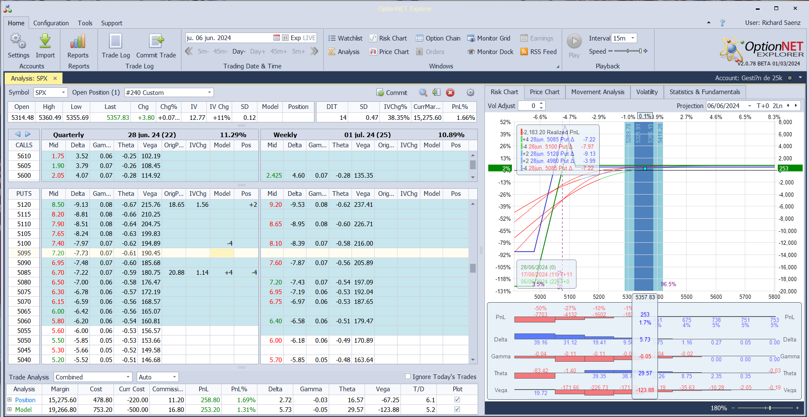The height and width of the screenshot is (417, 809).
Task: Open the Reports bar chart icon
Action: click(x=78, y=41)
